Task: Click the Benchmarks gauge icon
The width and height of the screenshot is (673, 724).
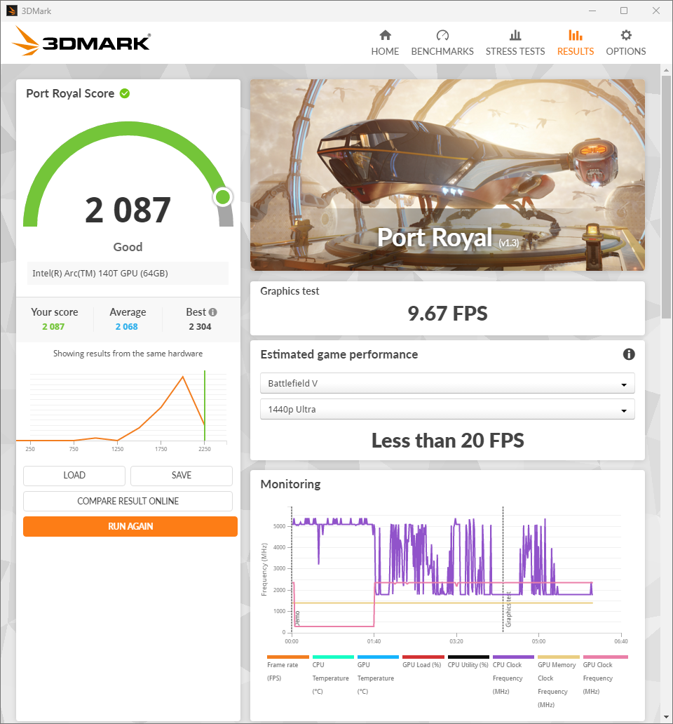Action: [442, 36]
